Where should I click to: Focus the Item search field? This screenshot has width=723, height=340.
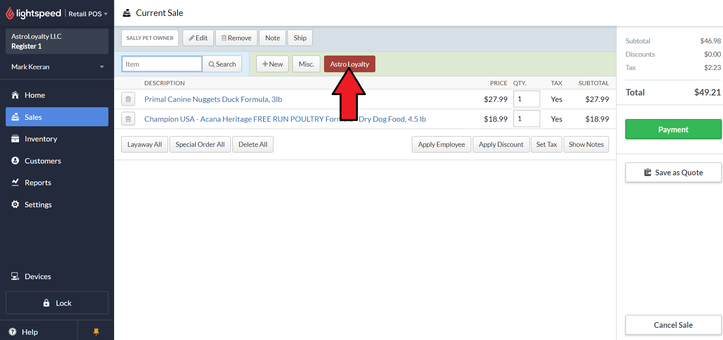tap(162, 64)
